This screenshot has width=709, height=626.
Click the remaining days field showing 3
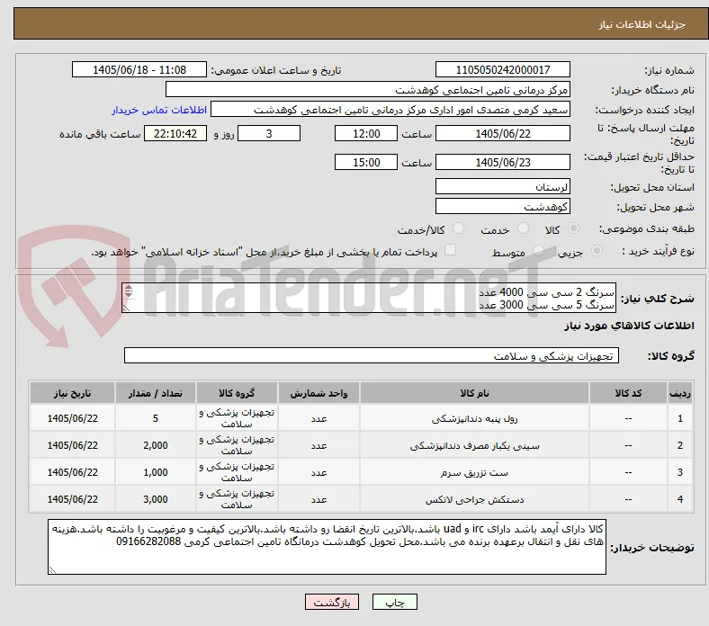(x=269, y=133)
